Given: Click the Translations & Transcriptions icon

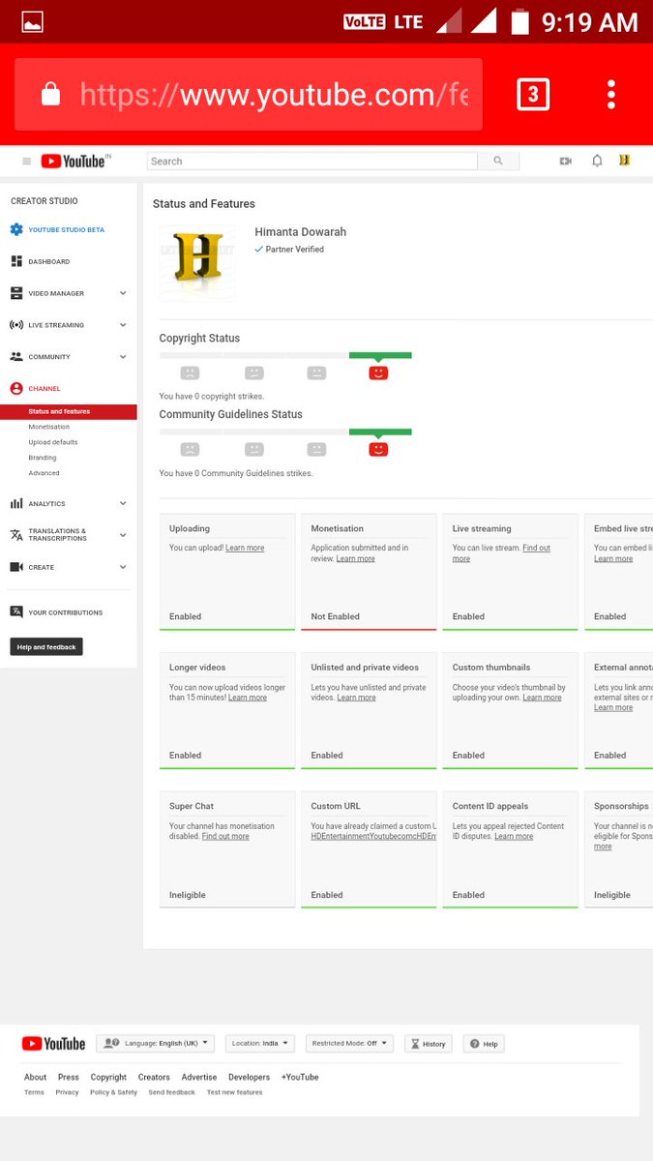Looking at the screenshot, I should click(16, 535).
